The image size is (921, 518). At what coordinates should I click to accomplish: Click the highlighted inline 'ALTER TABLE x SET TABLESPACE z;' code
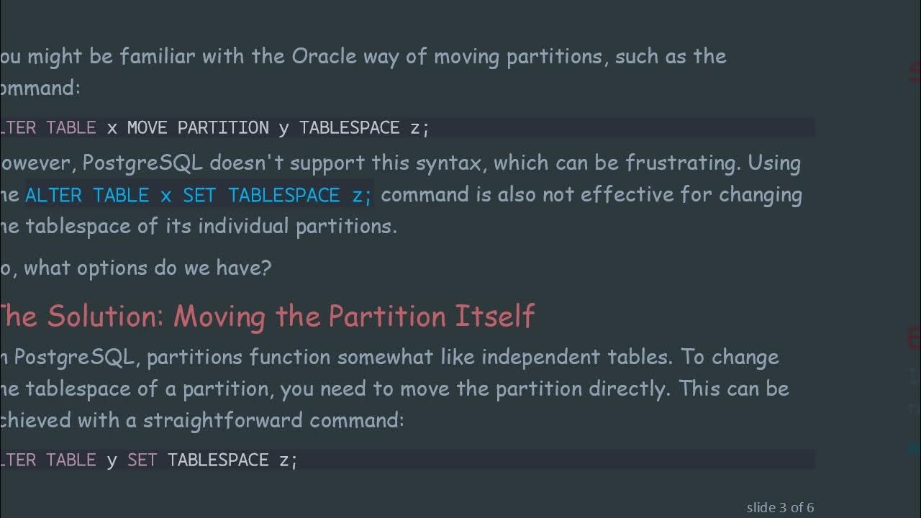(x=199, y=195)
